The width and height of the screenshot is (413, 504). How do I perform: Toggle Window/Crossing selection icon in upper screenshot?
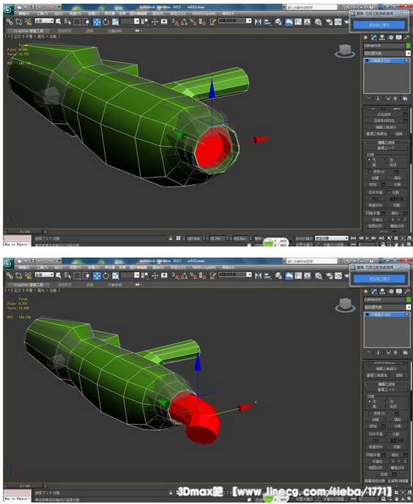[86, 21]
